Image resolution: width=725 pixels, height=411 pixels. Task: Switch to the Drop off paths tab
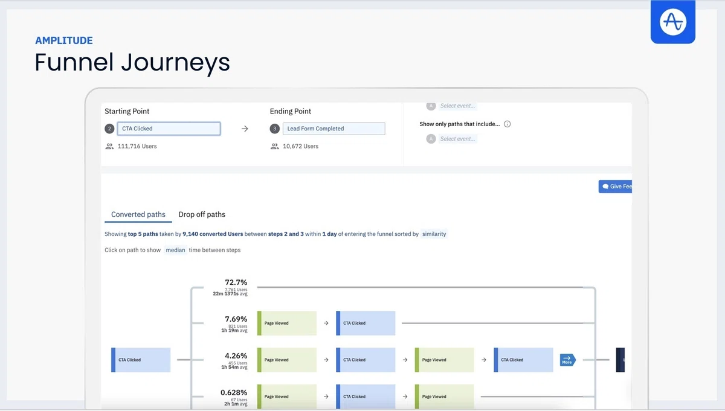[202, 214]
